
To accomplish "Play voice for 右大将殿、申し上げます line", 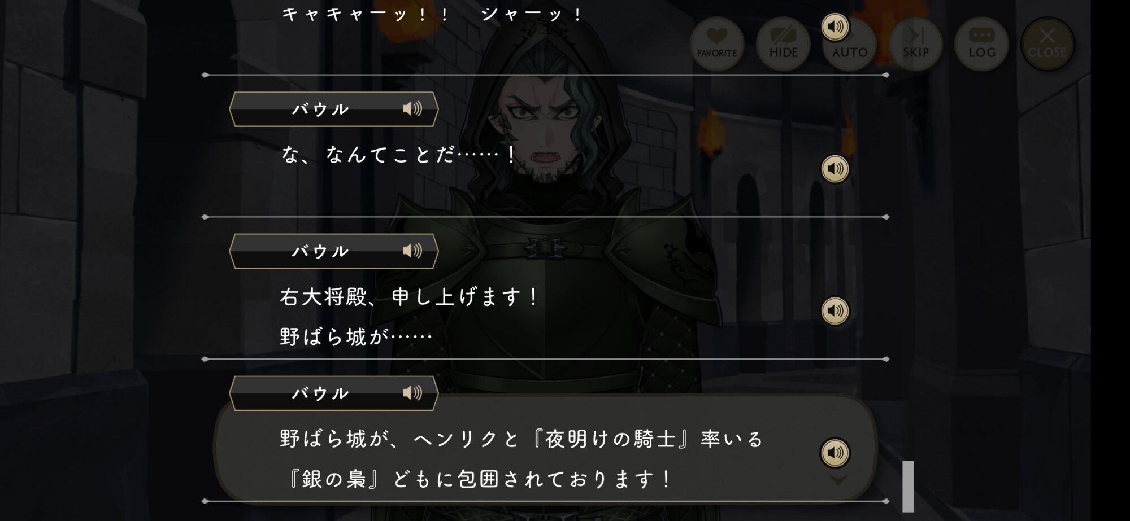I will 835,311.
